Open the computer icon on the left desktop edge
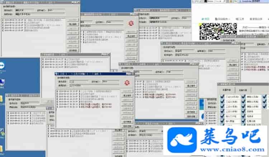The image size is (269, 157). click(2, 82)
